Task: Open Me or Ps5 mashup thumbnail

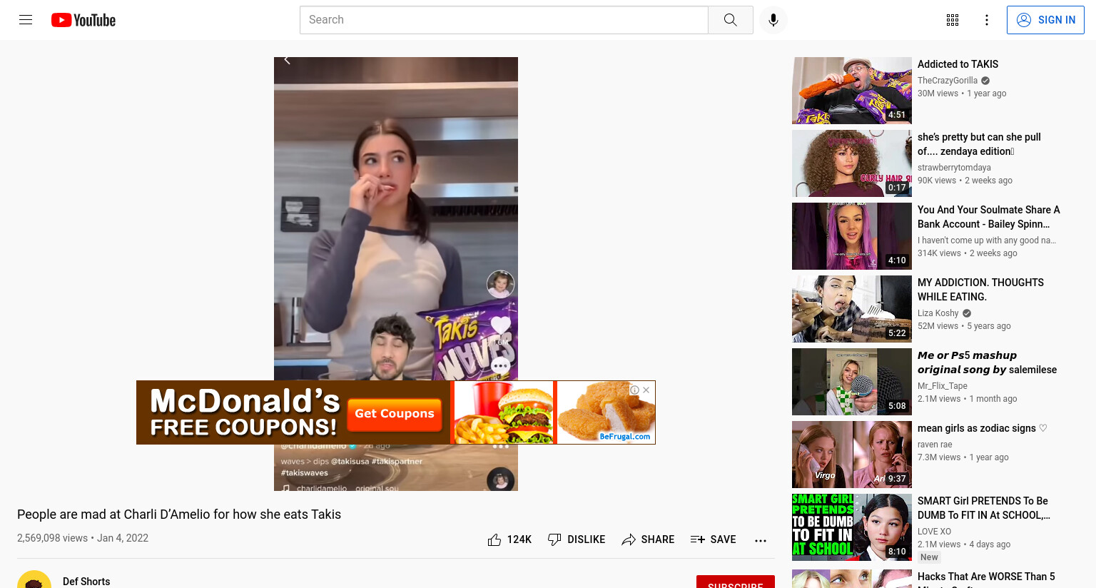Action: coord(852,382)
